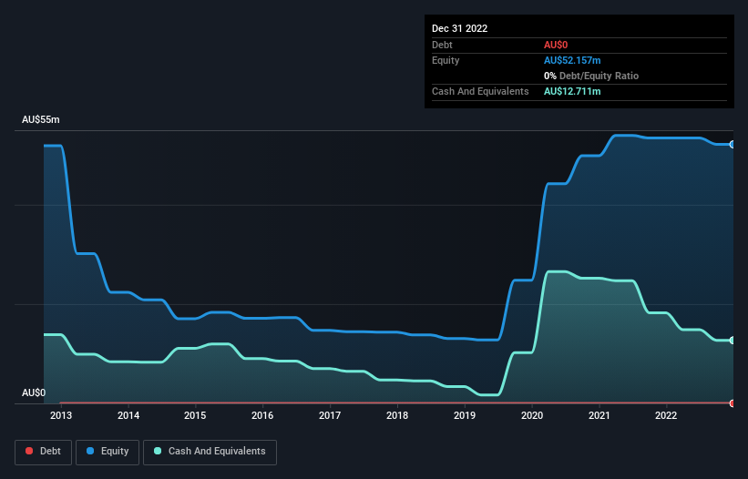The height and width of the screenshot is (479, 748).
Task: Click the Dec 31 2022 tooltip date
Action: (x=459, y=28)
